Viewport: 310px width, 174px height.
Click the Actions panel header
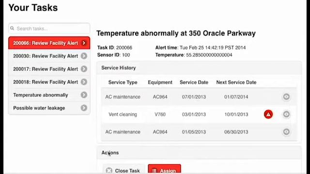tap(199, 153)
